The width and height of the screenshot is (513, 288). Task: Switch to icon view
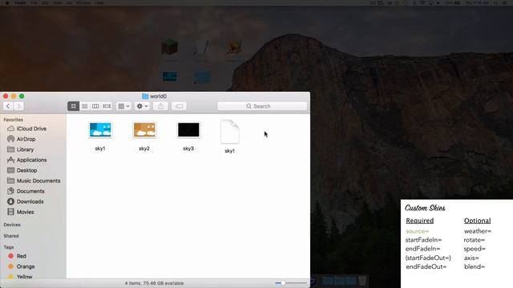click(73, 106)
